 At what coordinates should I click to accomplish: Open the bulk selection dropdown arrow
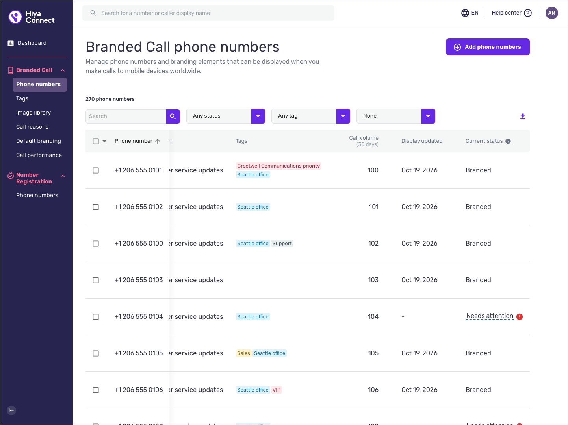104,141
